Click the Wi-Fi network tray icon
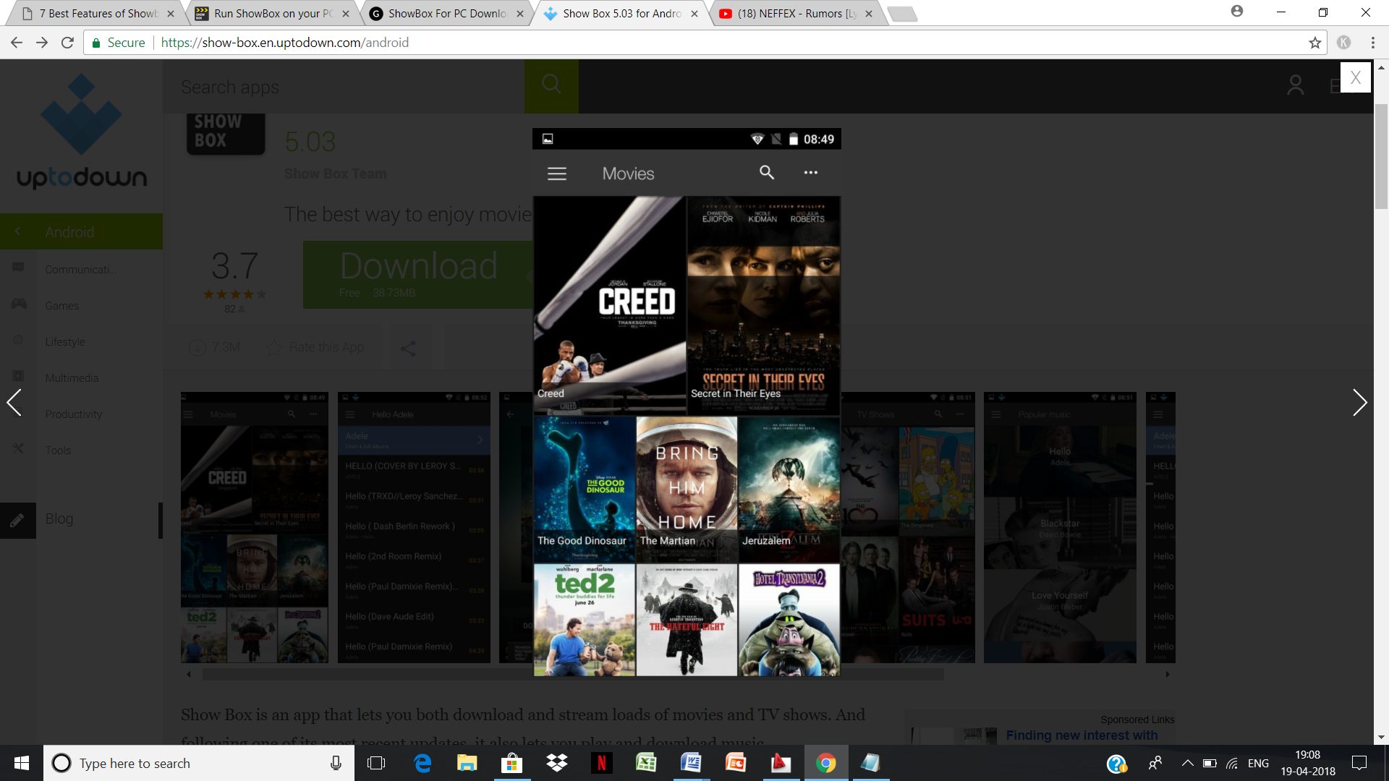Viewport: 1389px width, 781px height. pyautogui.click(x=1232, y=763)
